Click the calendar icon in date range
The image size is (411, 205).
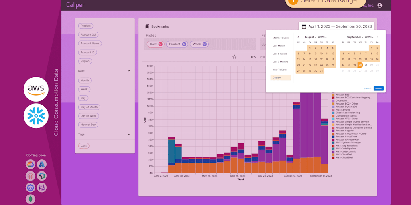coord(303,26)
